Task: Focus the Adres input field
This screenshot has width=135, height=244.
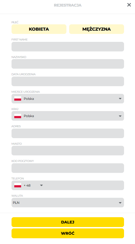Action: pos(68,133)
